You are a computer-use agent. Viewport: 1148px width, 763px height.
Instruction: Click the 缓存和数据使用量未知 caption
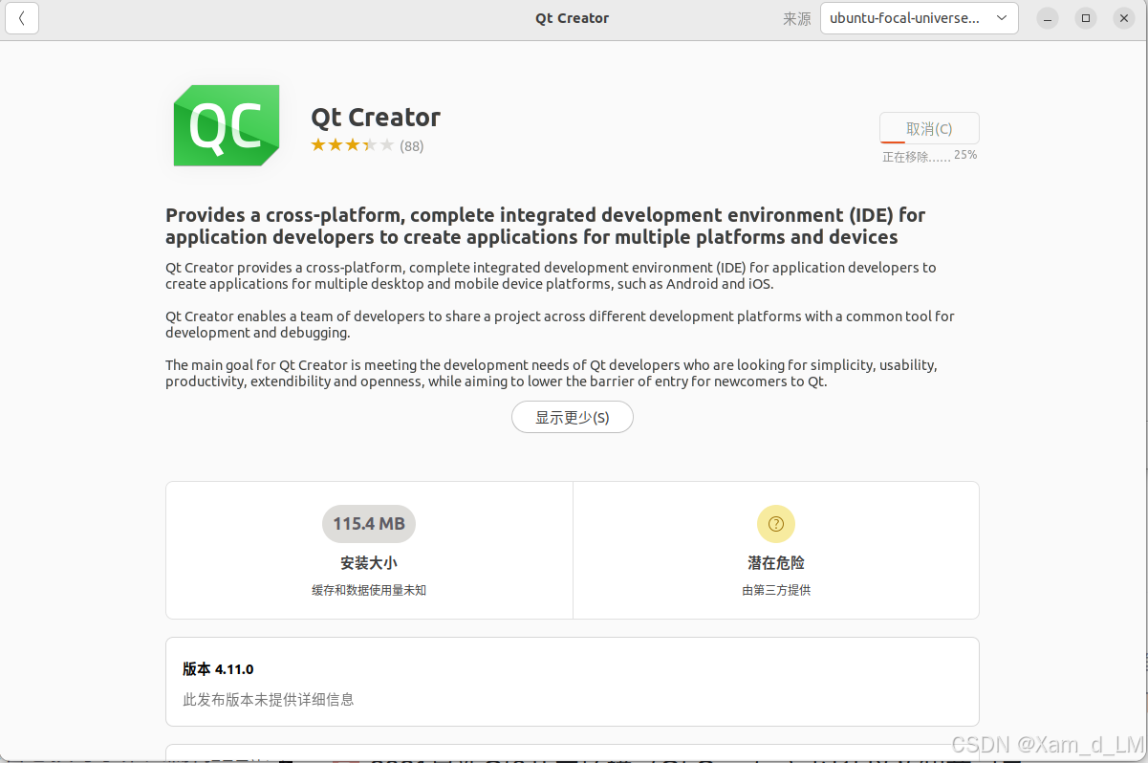point(369,591)
